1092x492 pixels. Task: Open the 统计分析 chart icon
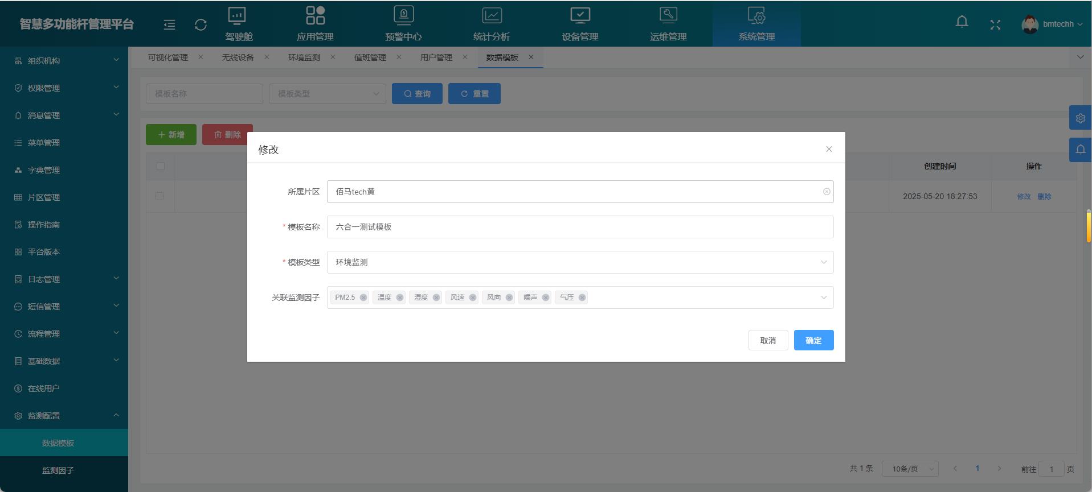492,16
